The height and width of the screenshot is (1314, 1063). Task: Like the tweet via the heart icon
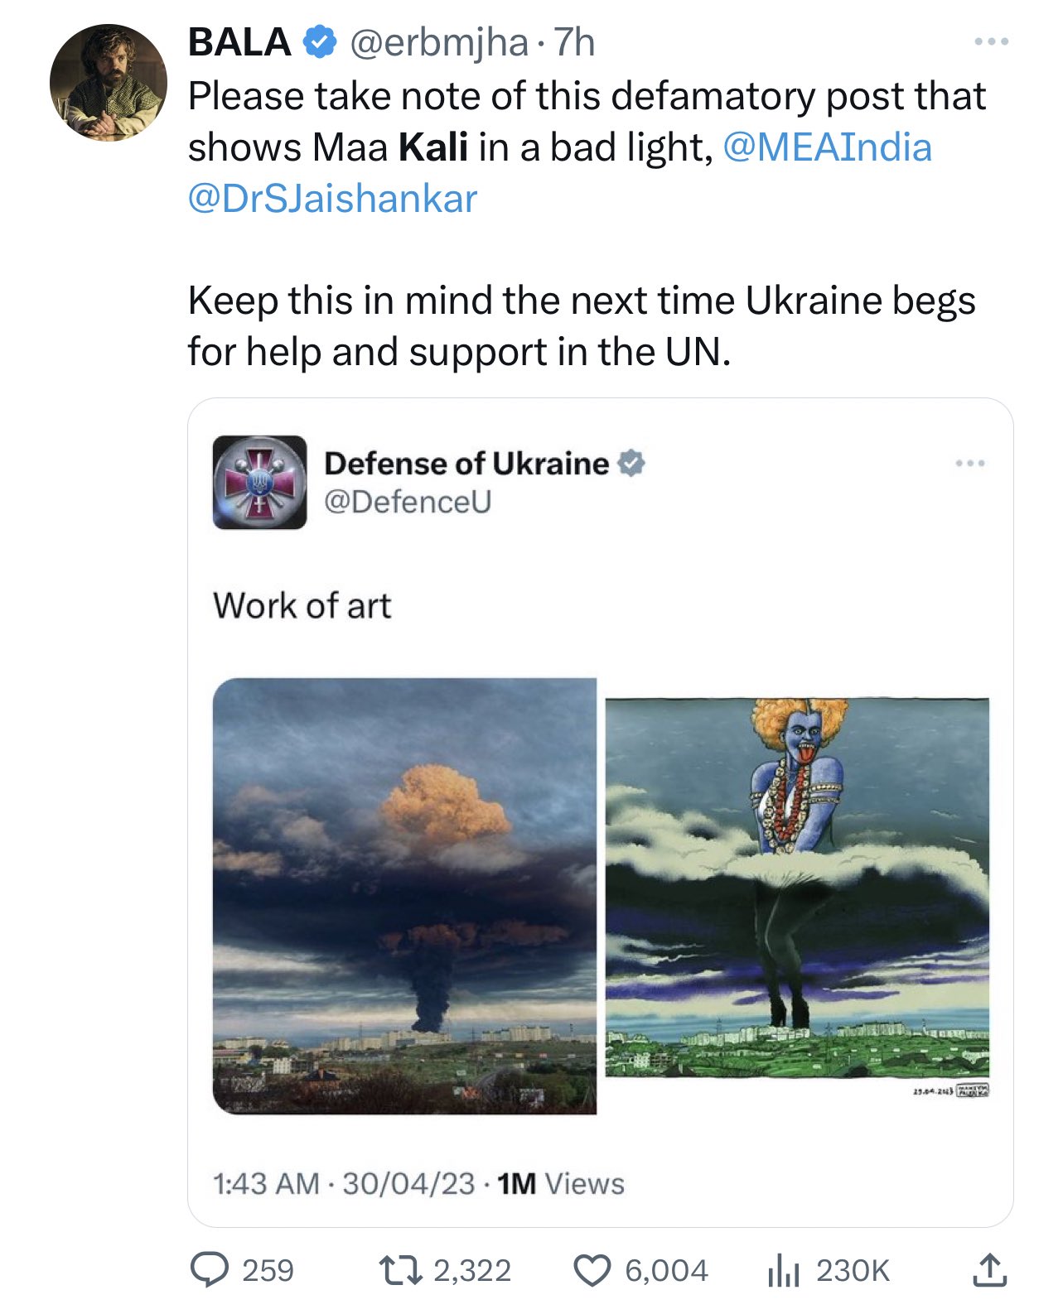[x=592, y=1270]
